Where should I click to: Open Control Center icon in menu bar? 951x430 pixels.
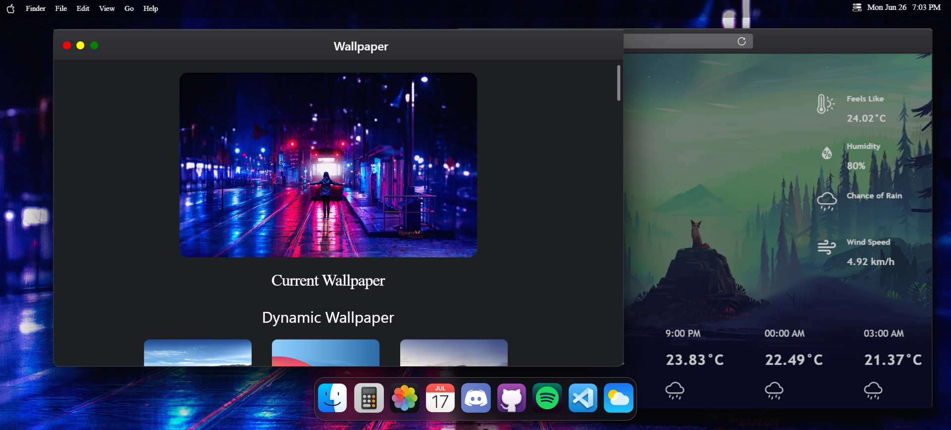click(x=857, y=7)
